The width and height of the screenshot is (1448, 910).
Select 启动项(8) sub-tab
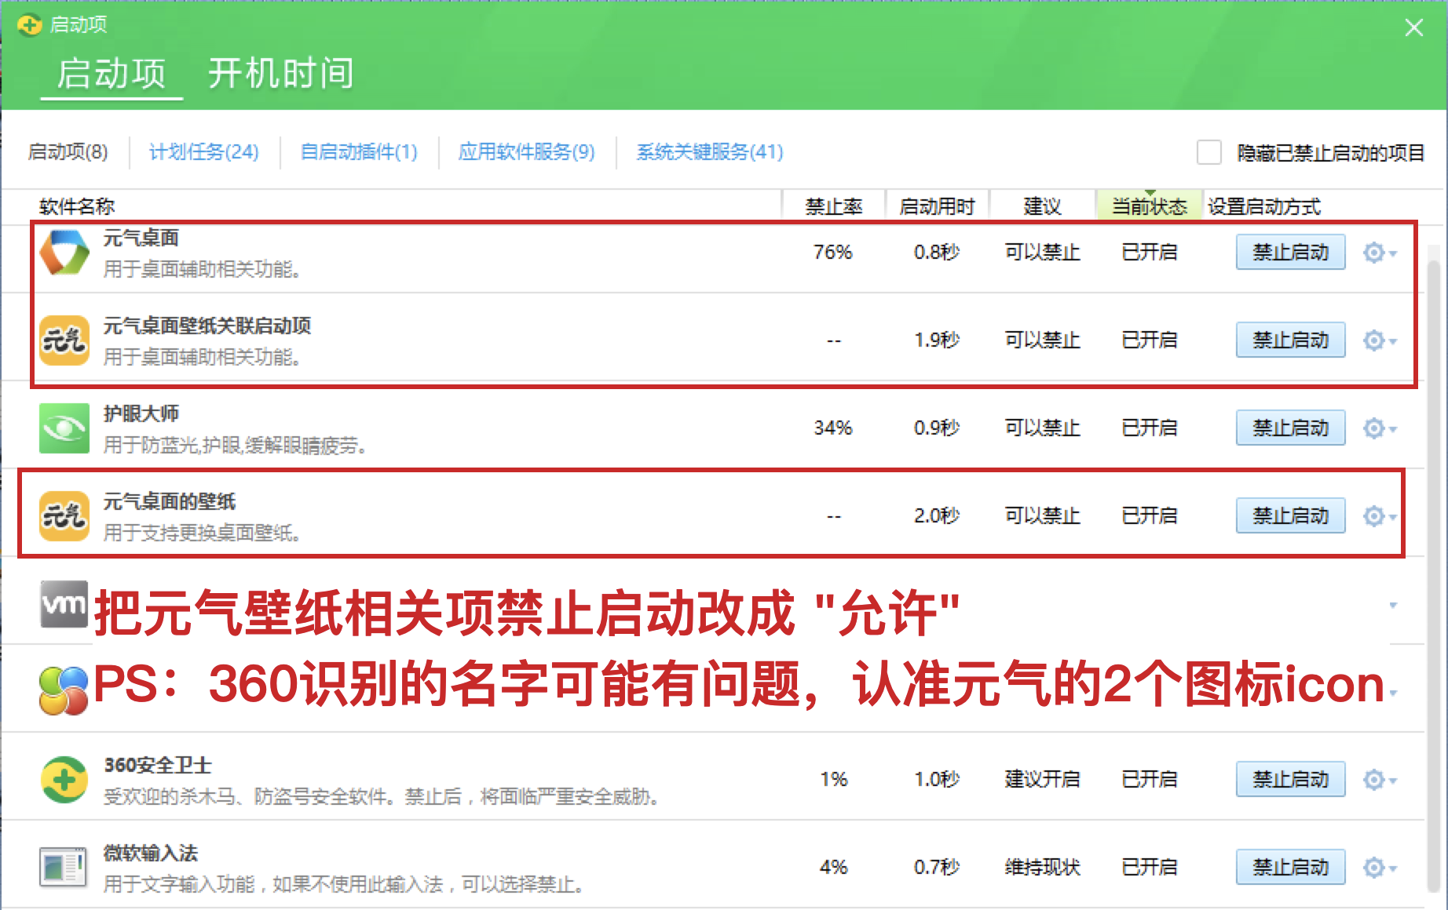point(68,151)
